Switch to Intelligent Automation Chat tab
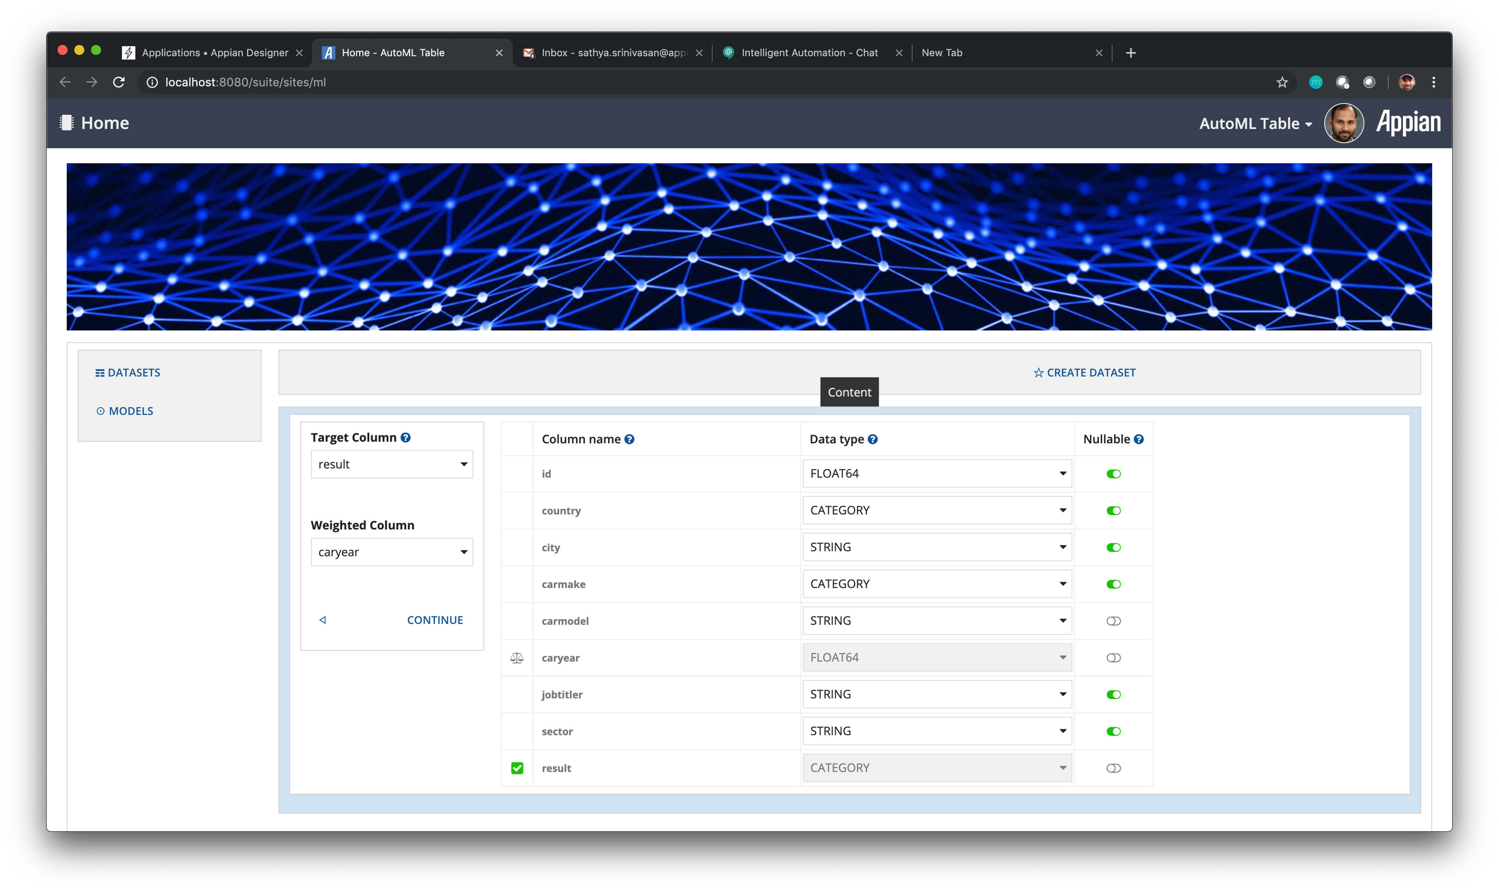 pos(812,53)
